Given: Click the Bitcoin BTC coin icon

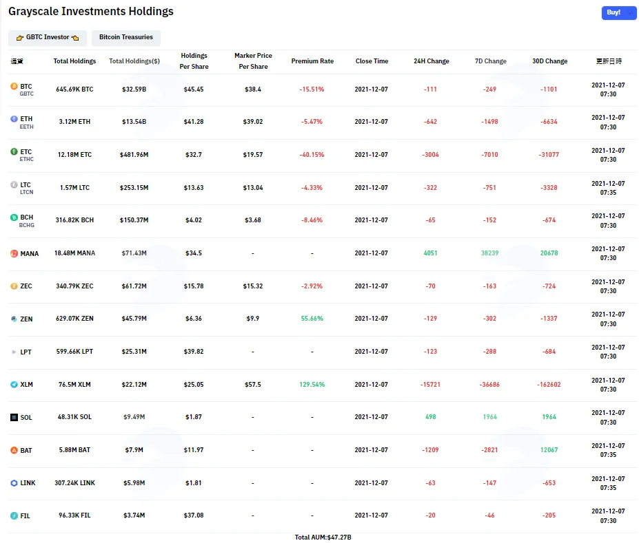Looking at the screenshot, I should (14, 86).
